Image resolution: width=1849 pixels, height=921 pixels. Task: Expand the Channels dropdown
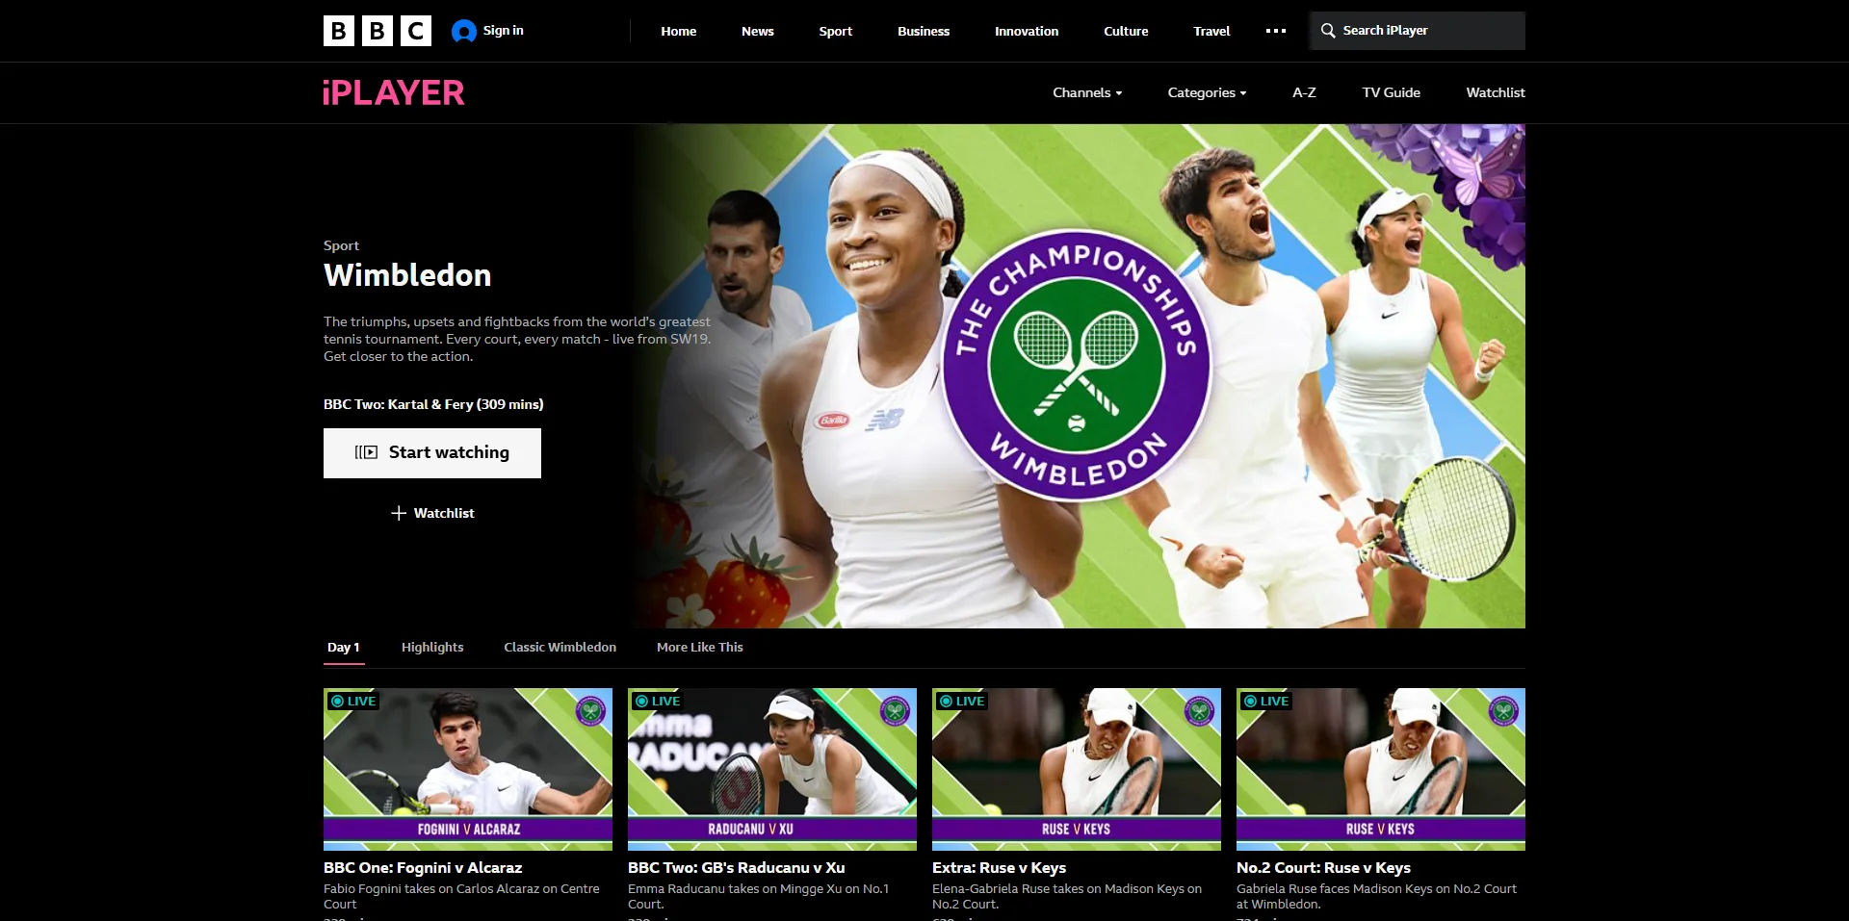pyautogui.click(x=1087, y=92)
